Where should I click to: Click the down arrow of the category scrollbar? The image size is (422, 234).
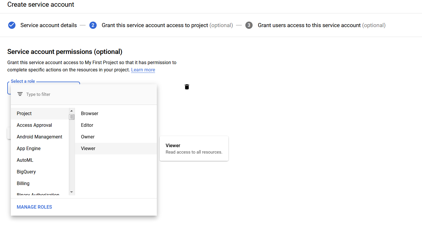tap(72, 192)
